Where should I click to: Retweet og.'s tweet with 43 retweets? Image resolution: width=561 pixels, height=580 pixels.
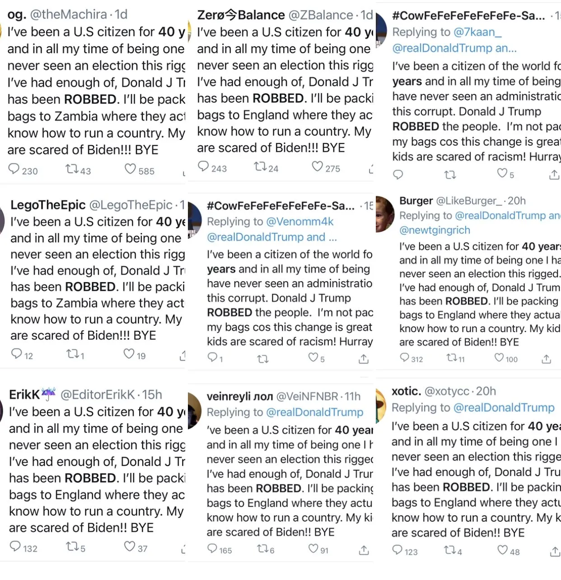(x=72, y=169)
